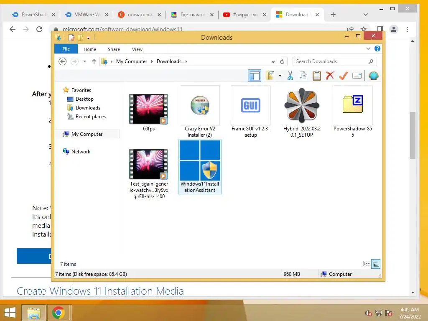Open Explorer help question mark icon
This screenshot has width=428, height=321.
[377, 48]
